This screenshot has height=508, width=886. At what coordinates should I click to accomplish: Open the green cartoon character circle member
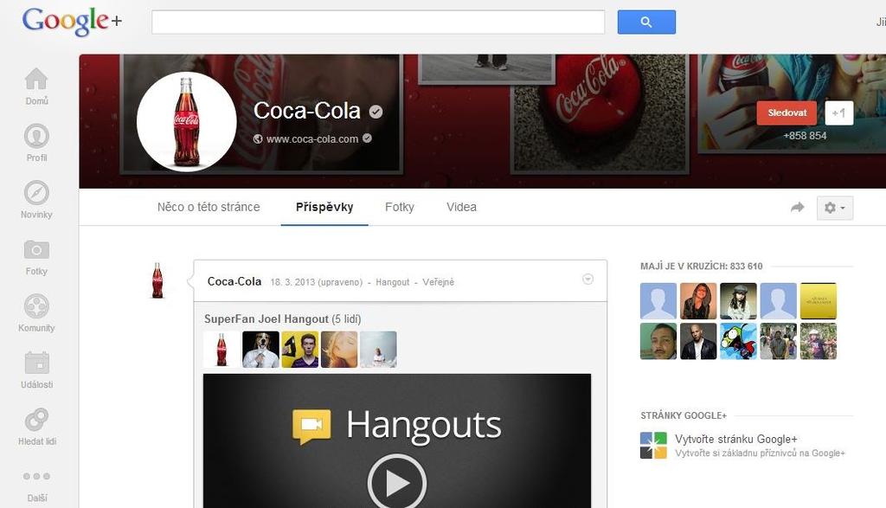739,341
